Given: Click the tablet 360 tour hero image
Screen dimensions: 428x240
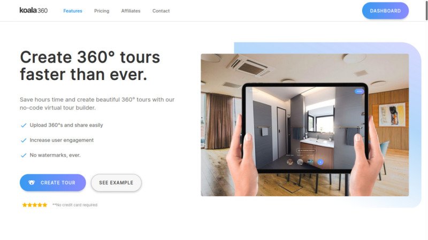Looking at the screenshot, I should [x=304, y=125].
